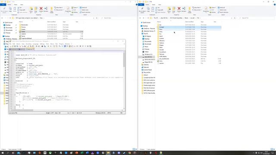This screenshot has height=155, width=276.
Task: Click Invert selection in right Explorer ribbon
Action: pyautogui.click(x=223, y=12)
